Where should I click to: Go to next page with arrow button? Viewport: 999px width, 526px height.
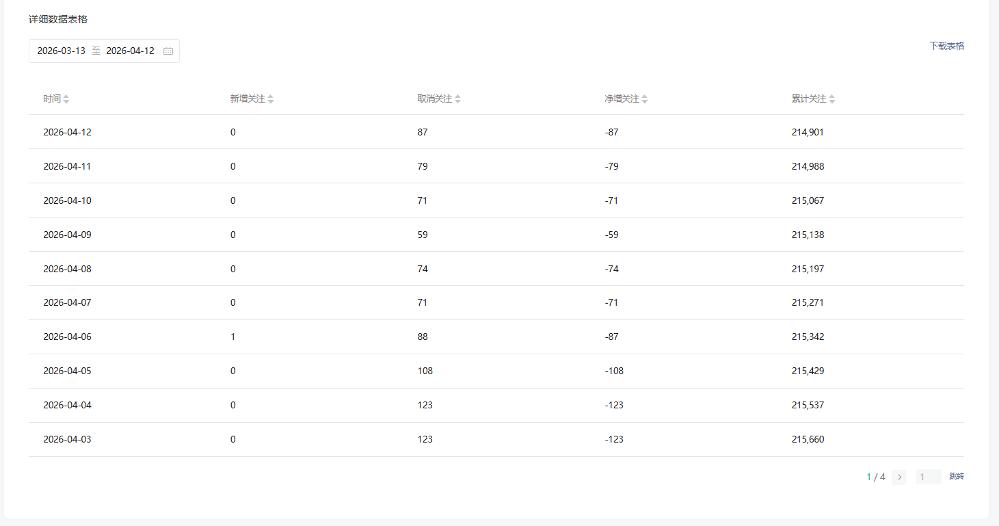(x=899, y=477)
